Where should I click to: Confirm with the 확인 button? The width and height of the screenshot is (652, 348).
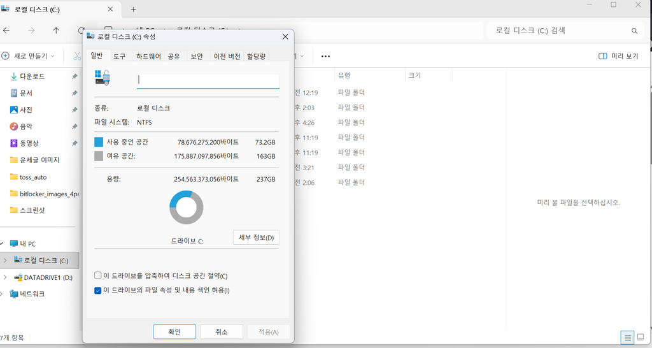pos(174,332)
